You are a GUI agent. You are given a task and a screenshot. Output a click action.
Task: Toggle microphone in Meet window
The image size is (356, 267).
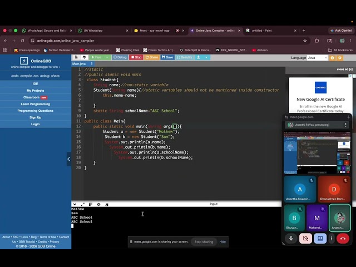291,239
